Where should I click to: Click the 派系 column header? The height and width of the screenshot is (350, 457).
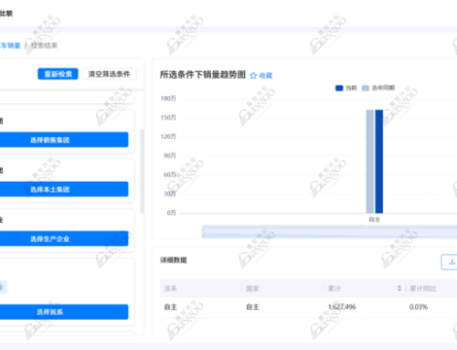point(170,289)
